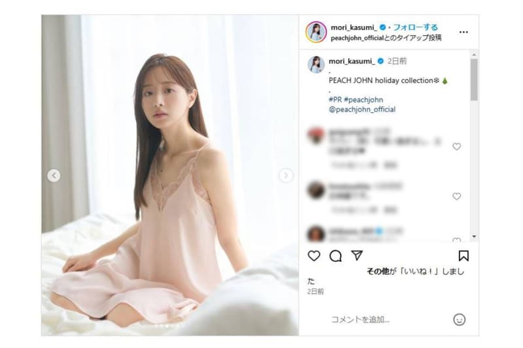Visit @peachjohn_official mention link

coord(362,110)
